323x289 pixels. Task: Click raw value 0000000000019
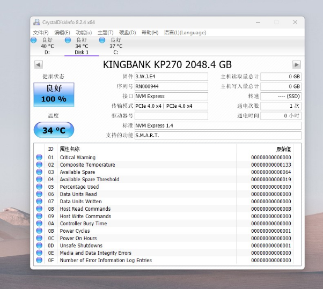[x=271, y=179]
